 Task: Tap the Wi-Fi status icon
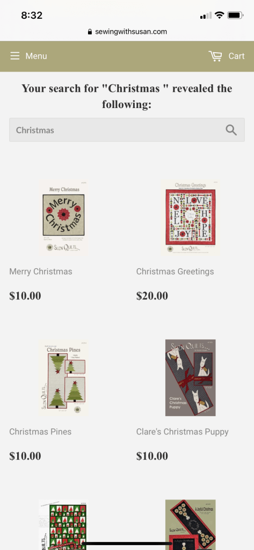(x=220, y=15)
